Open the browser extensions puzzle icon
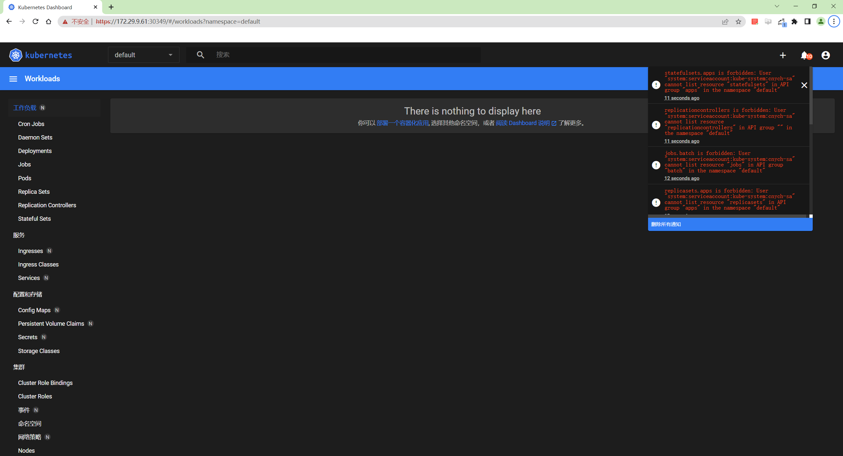 point(794,22)
